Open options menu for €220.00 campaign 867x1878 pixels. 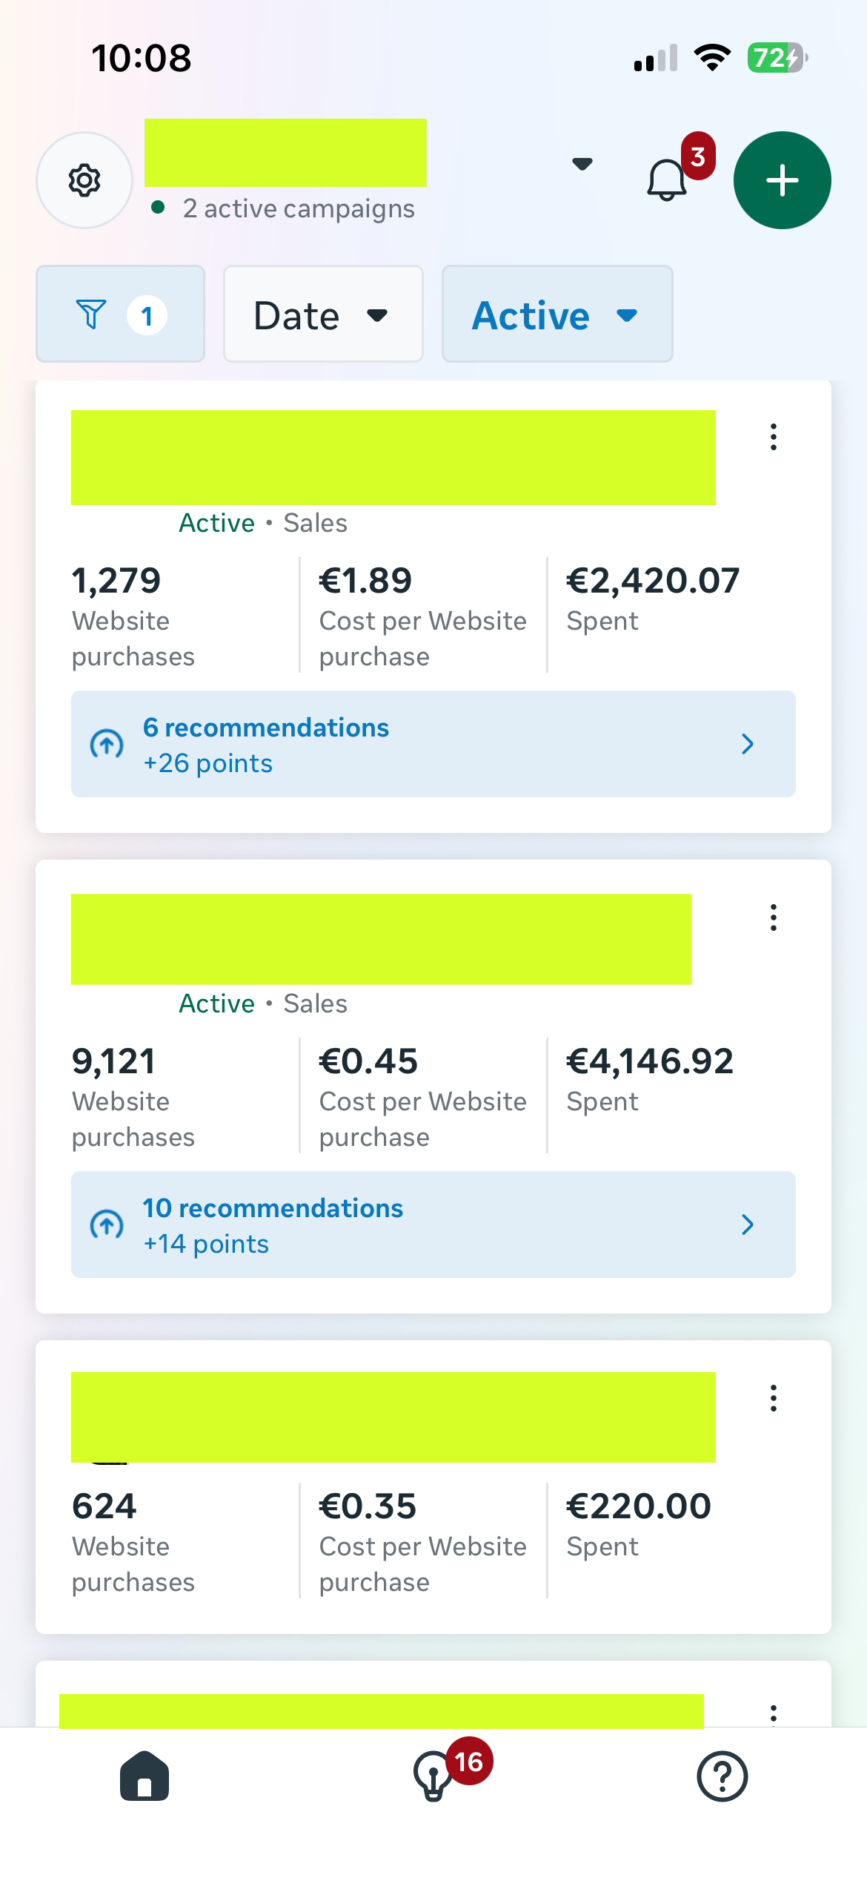773,1398
